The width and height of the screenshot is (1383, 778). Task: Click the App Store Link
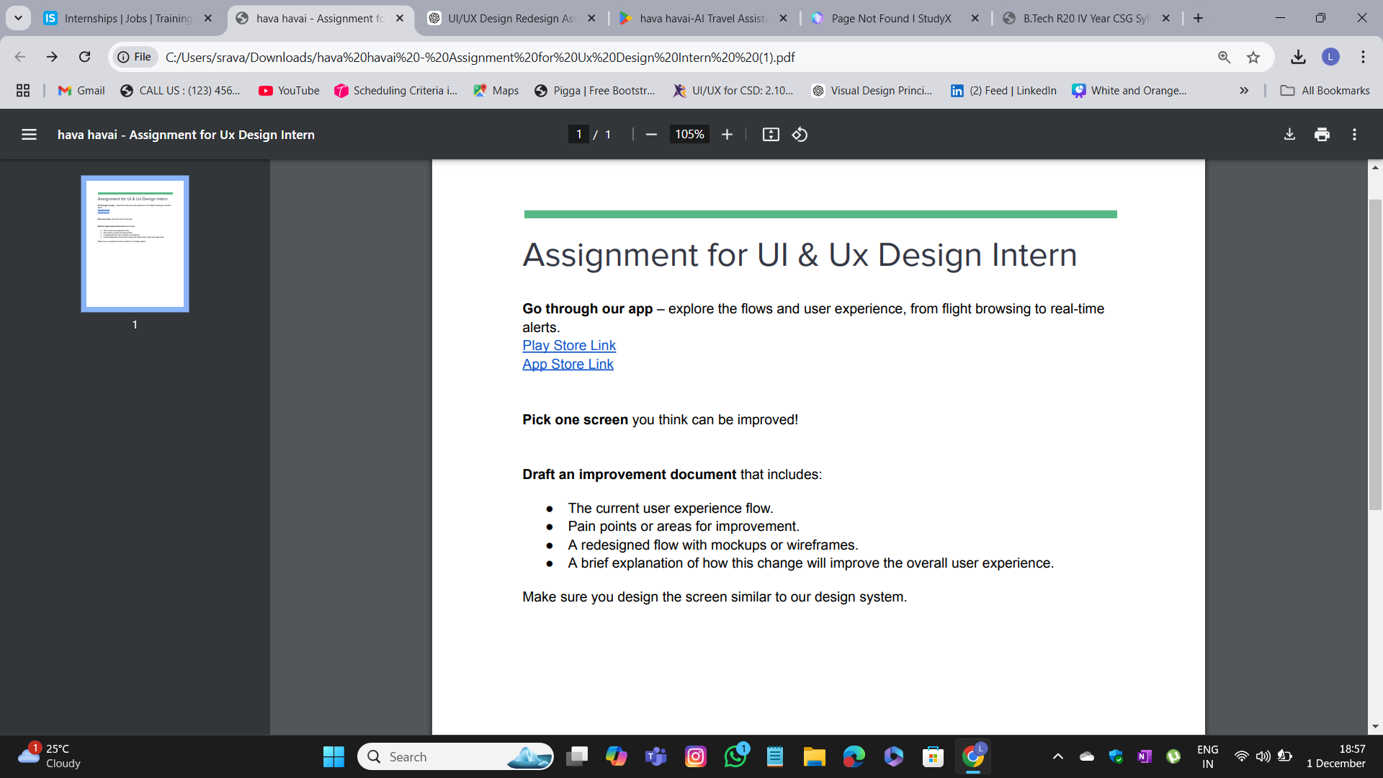tap(568, 365)
